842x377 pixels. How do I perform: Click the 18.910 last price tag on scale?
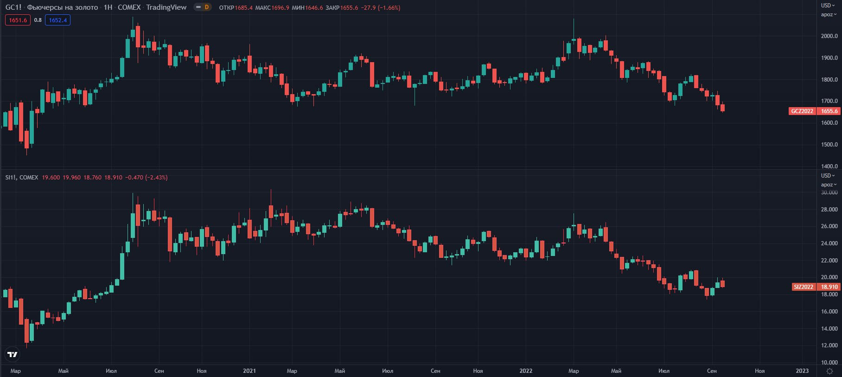tap(829, 287)
